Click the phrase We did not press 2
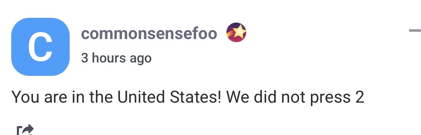 click(296, 97)
